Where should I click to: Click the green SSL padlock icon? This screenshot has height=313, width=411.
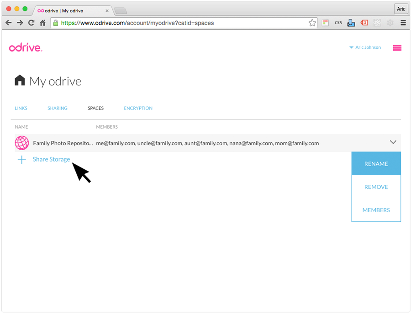(x=56, y=23)
